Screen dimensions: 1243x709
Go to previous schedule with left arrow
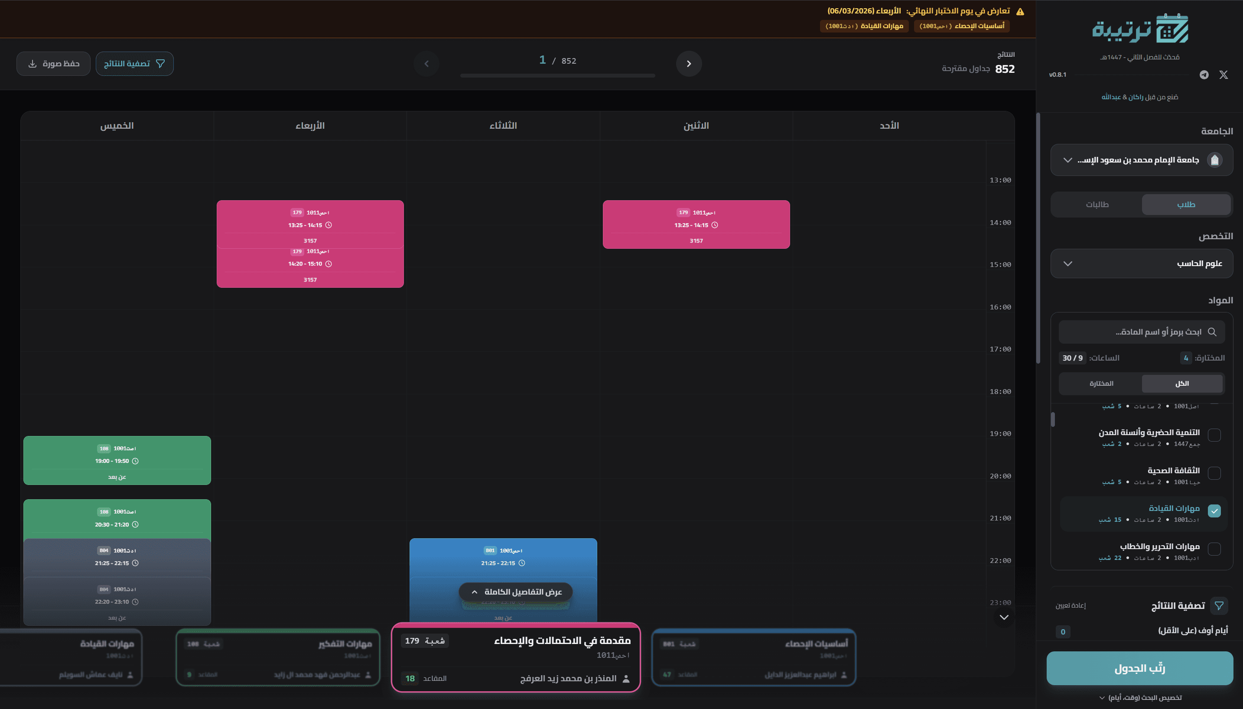[x=426, y=63]
